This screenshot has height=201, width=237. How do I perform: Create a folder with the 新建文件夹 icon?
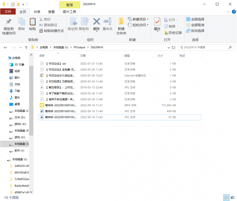tap(121, 22)
